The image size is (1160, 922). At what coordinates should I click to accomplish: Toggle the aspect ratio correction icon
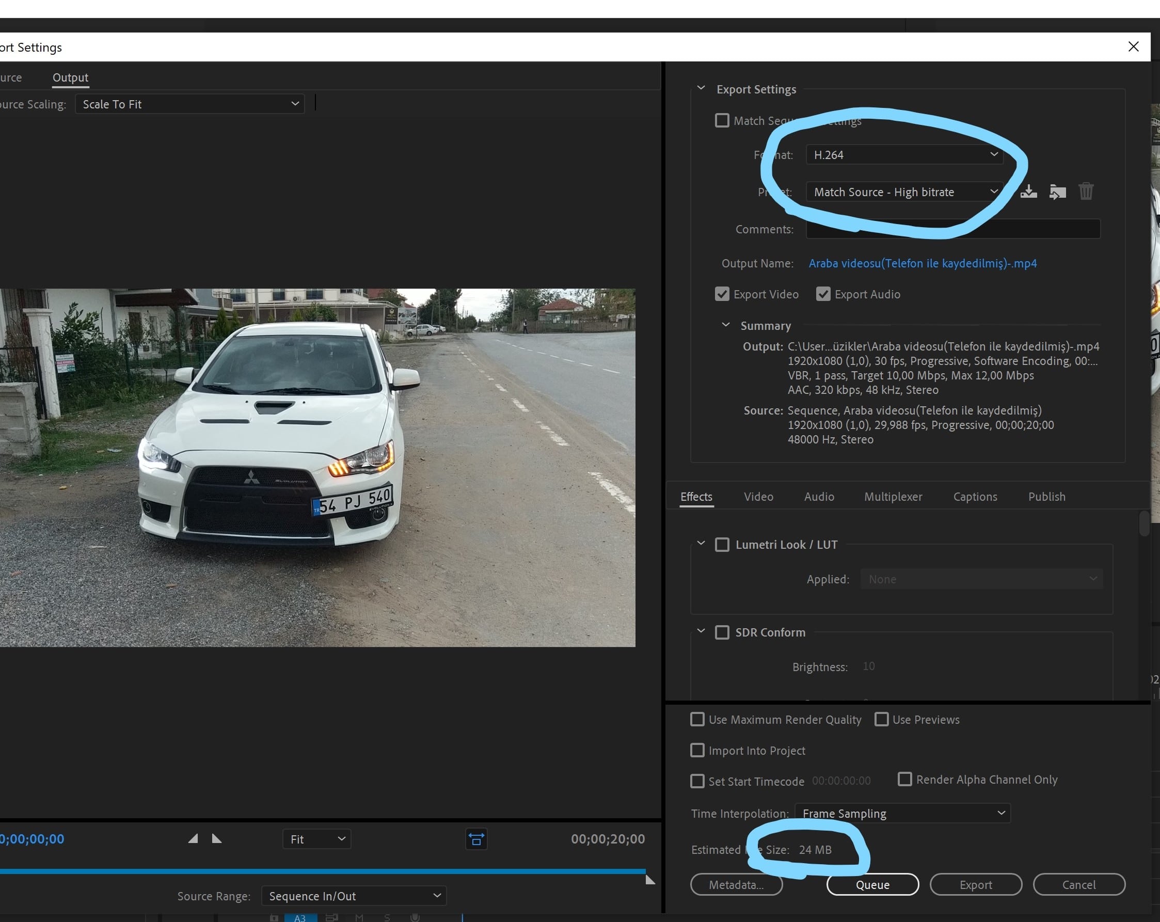tap(476, 839)
